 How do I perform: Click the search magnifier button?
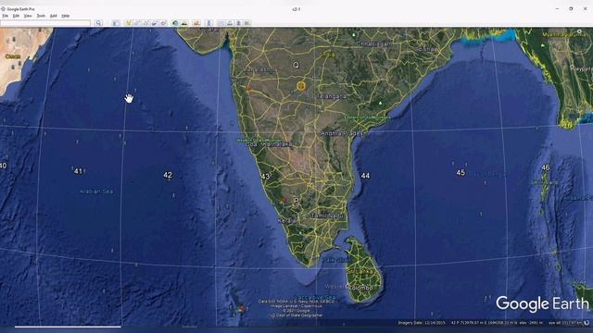(98, 23)
